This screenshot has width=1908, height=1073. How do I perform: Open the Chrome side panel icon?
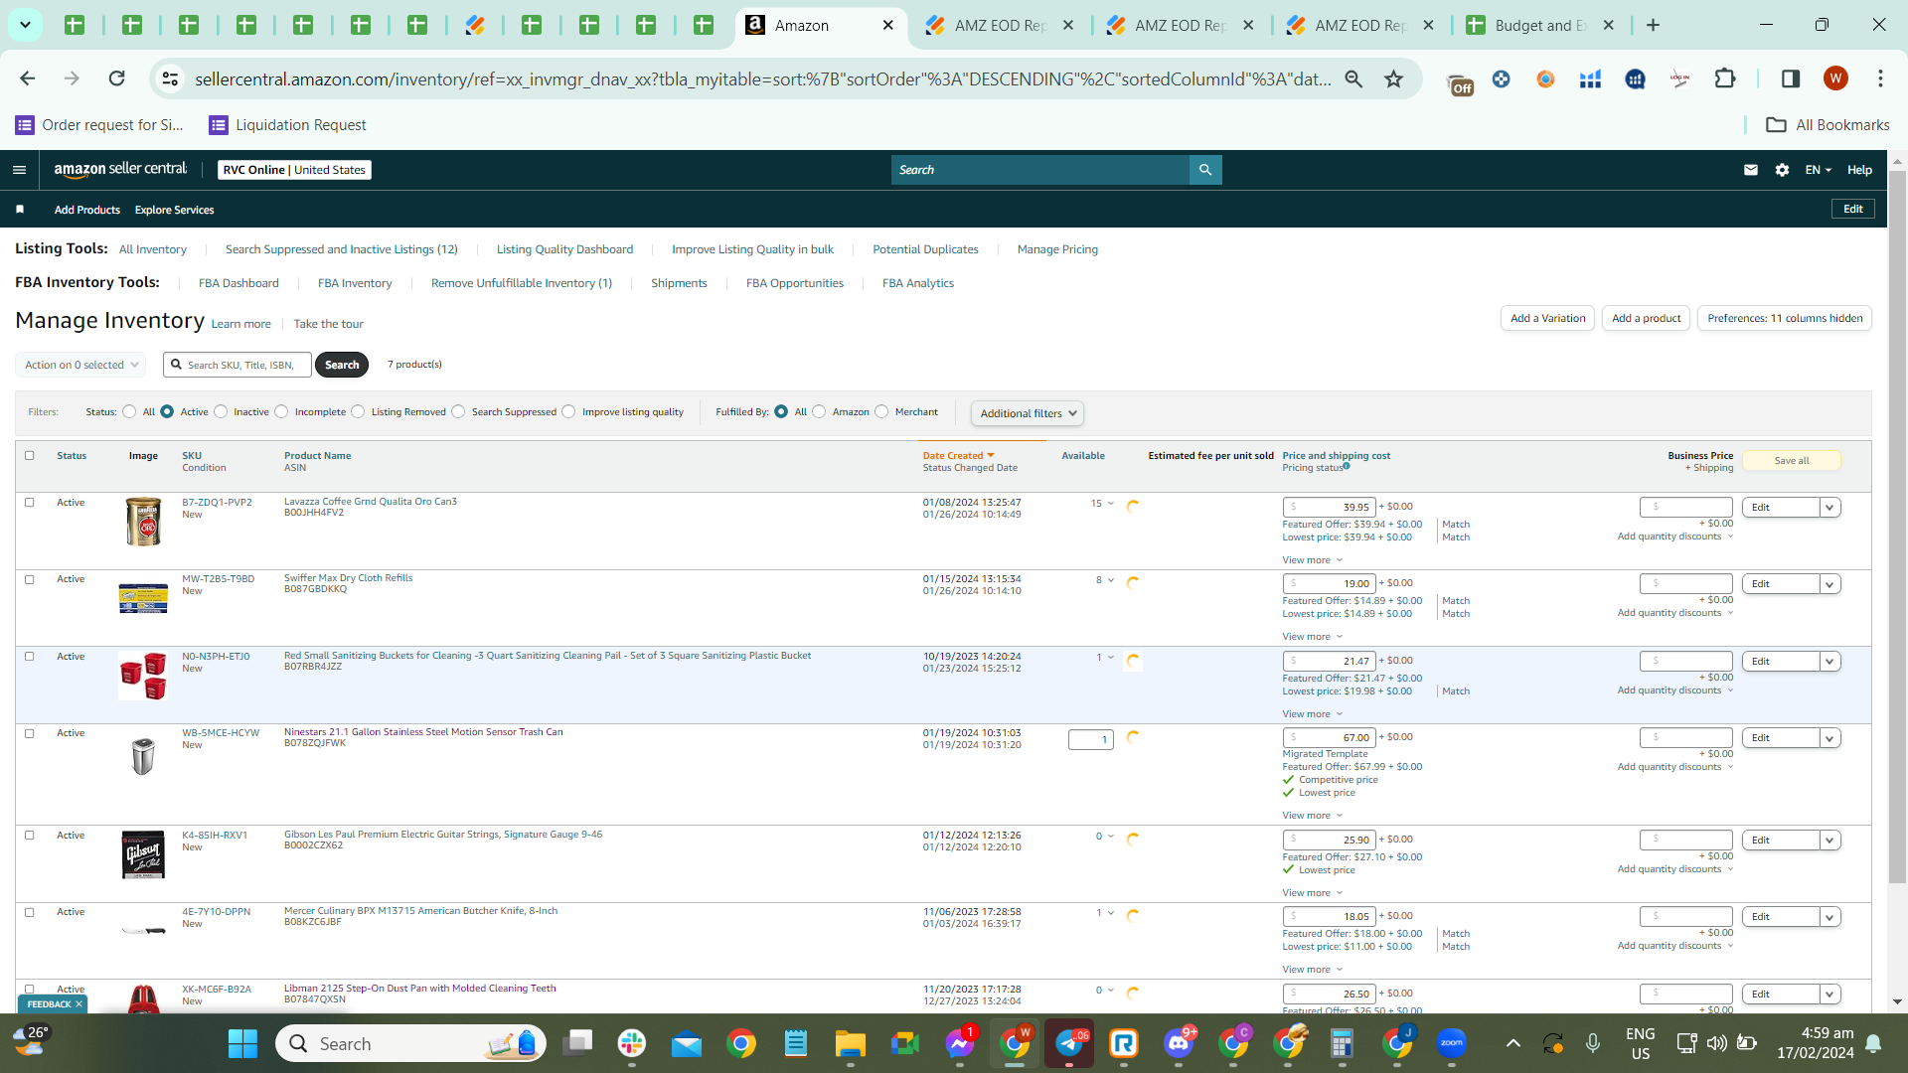(1791, 78)
